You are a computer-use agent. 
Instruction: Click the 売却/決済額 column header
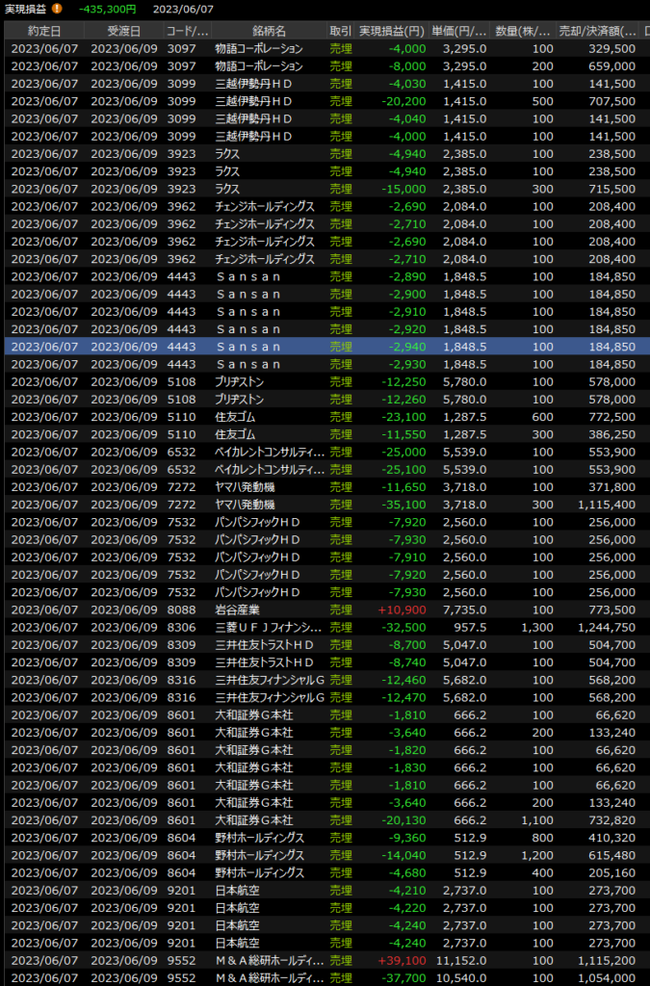click(599, 30)
